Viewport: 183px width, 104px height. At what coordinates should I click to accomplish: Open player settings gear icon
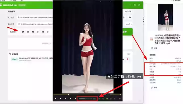(x=115, y=99)
